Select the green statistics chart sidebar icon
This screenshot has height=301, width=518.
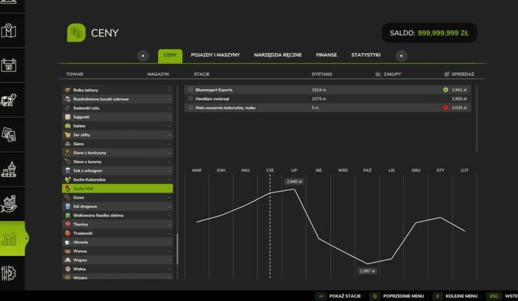click(9, 239)
